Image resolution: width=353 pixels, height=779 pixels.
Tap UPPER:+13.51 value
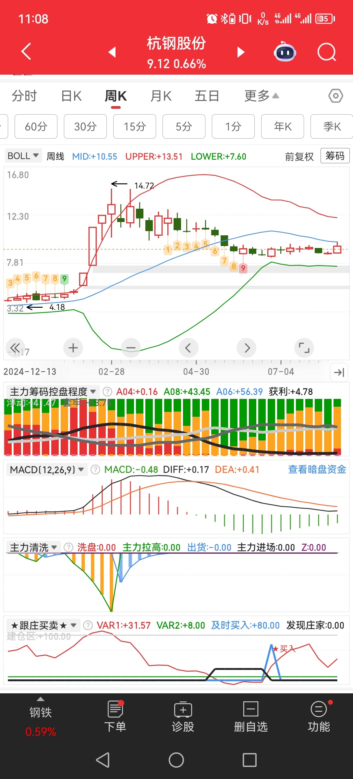coord(154,156)
